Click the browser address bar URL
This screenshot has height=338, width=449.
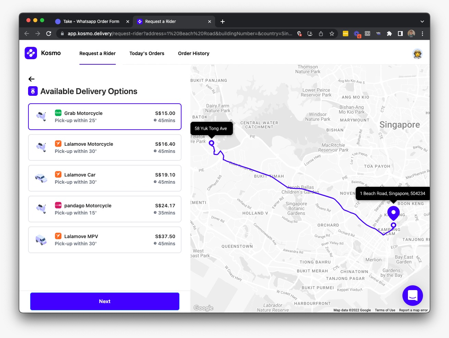point(180,34)
